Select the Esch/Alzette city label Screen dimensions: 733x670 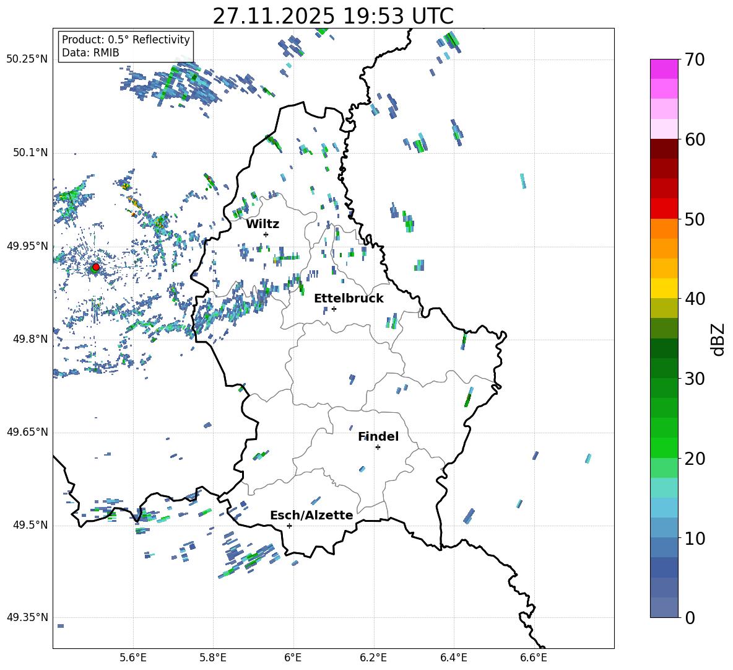[311, 515]
